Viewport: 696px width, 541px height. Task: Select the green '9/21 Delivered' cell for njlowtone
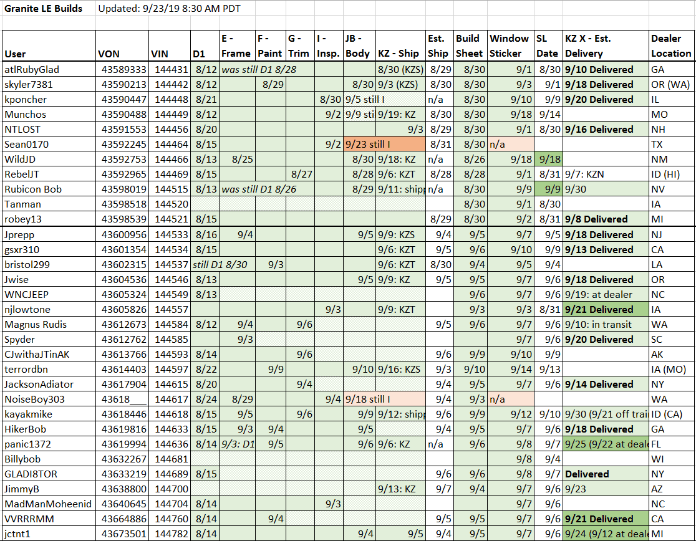(606, 309)
